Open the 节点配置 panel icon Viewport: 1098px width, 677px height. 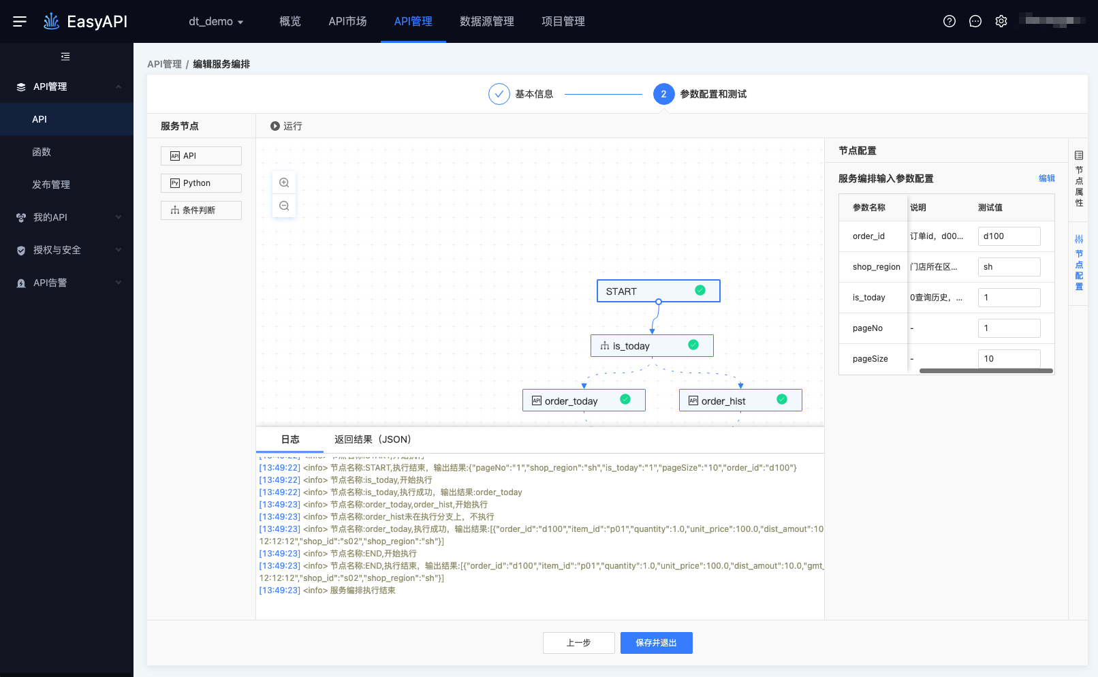click(1079, 239)
